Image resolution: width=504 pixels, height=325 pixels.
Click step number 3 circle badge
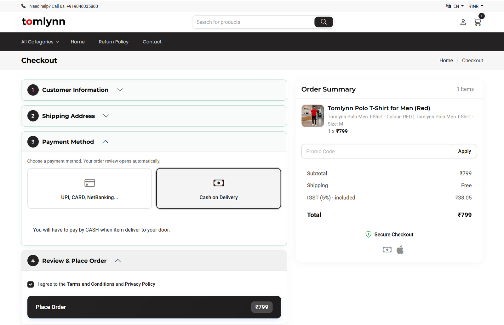pyautogui.click(x=33, y=142)
